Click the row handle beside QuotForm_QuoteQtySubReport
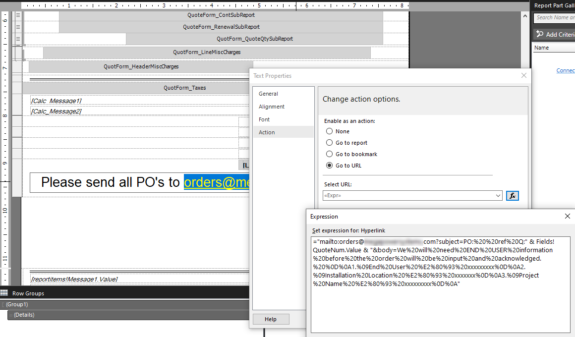Viewport: 575px width, 337px height. (18, 38)
